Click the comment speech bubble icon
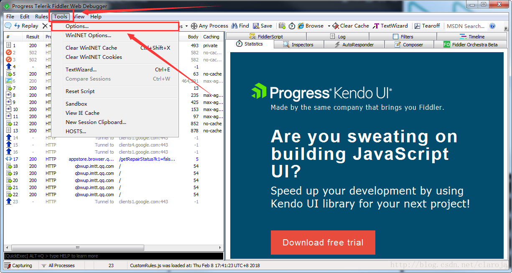The width and height of the screenshot is (512, 273). click(8, 26)
